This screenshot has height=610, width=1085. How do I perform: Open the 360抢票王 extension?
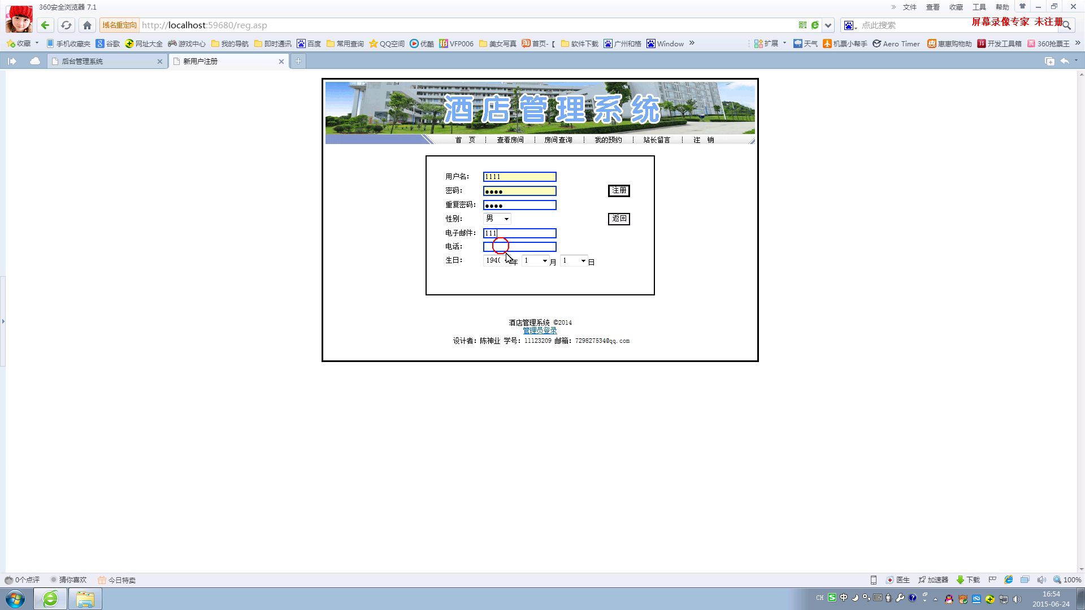click(x=1049, y=43)
